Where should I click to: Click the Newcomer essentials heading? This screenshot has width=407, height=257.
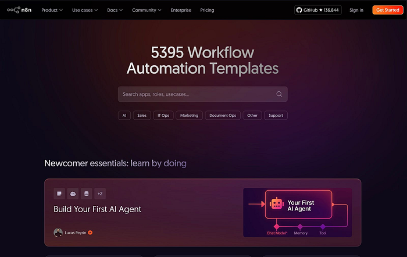coord(115,163)
